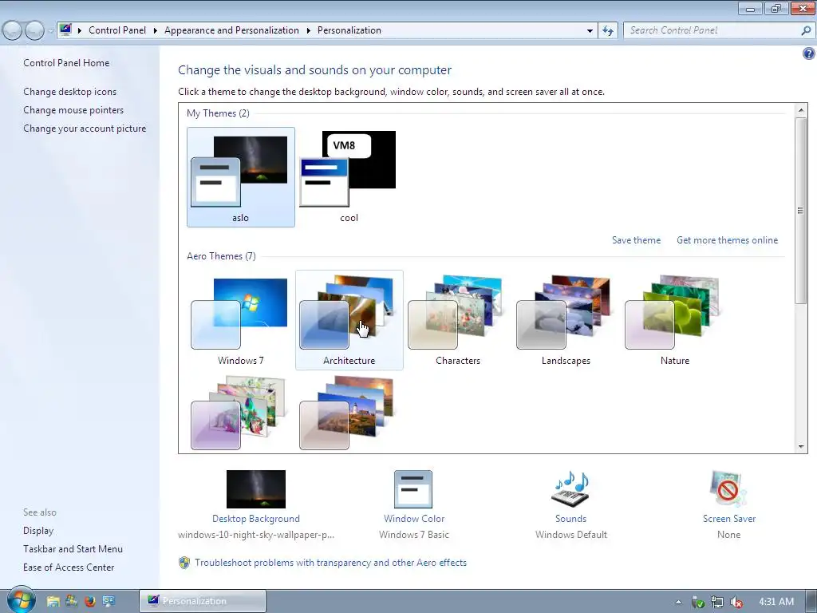This screenshot has height=613, width=817.
Task: Click the Screen Saver link
Action: coord(729,519)
